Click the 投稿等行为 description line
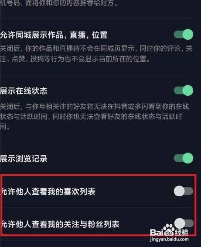Image resolution: width=201 pixels, height=247 pixels. point(75,59)
